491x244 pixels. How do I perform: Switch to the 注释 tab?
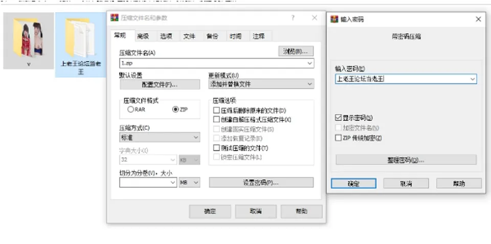[x=259, y=36]
